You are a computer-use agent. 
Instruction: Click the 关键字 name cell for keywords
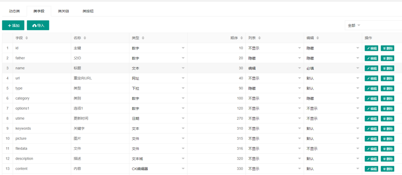click(x=78, y=129)
